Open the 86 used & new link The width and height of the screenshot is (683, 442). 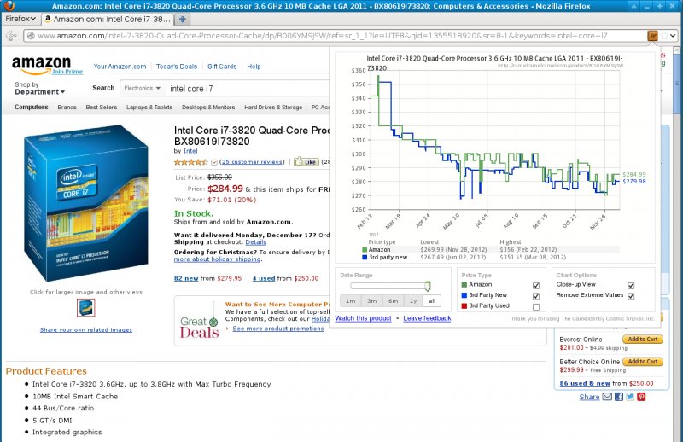pos(585,383)
